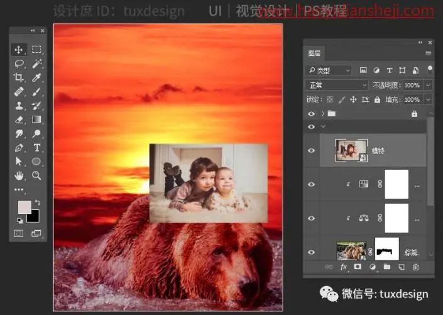Swap foreground and background colors
The image size is (443, 315).
coord(37,202)
